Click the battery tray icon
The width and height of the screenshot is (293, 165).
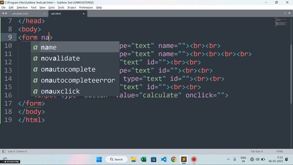263,159
